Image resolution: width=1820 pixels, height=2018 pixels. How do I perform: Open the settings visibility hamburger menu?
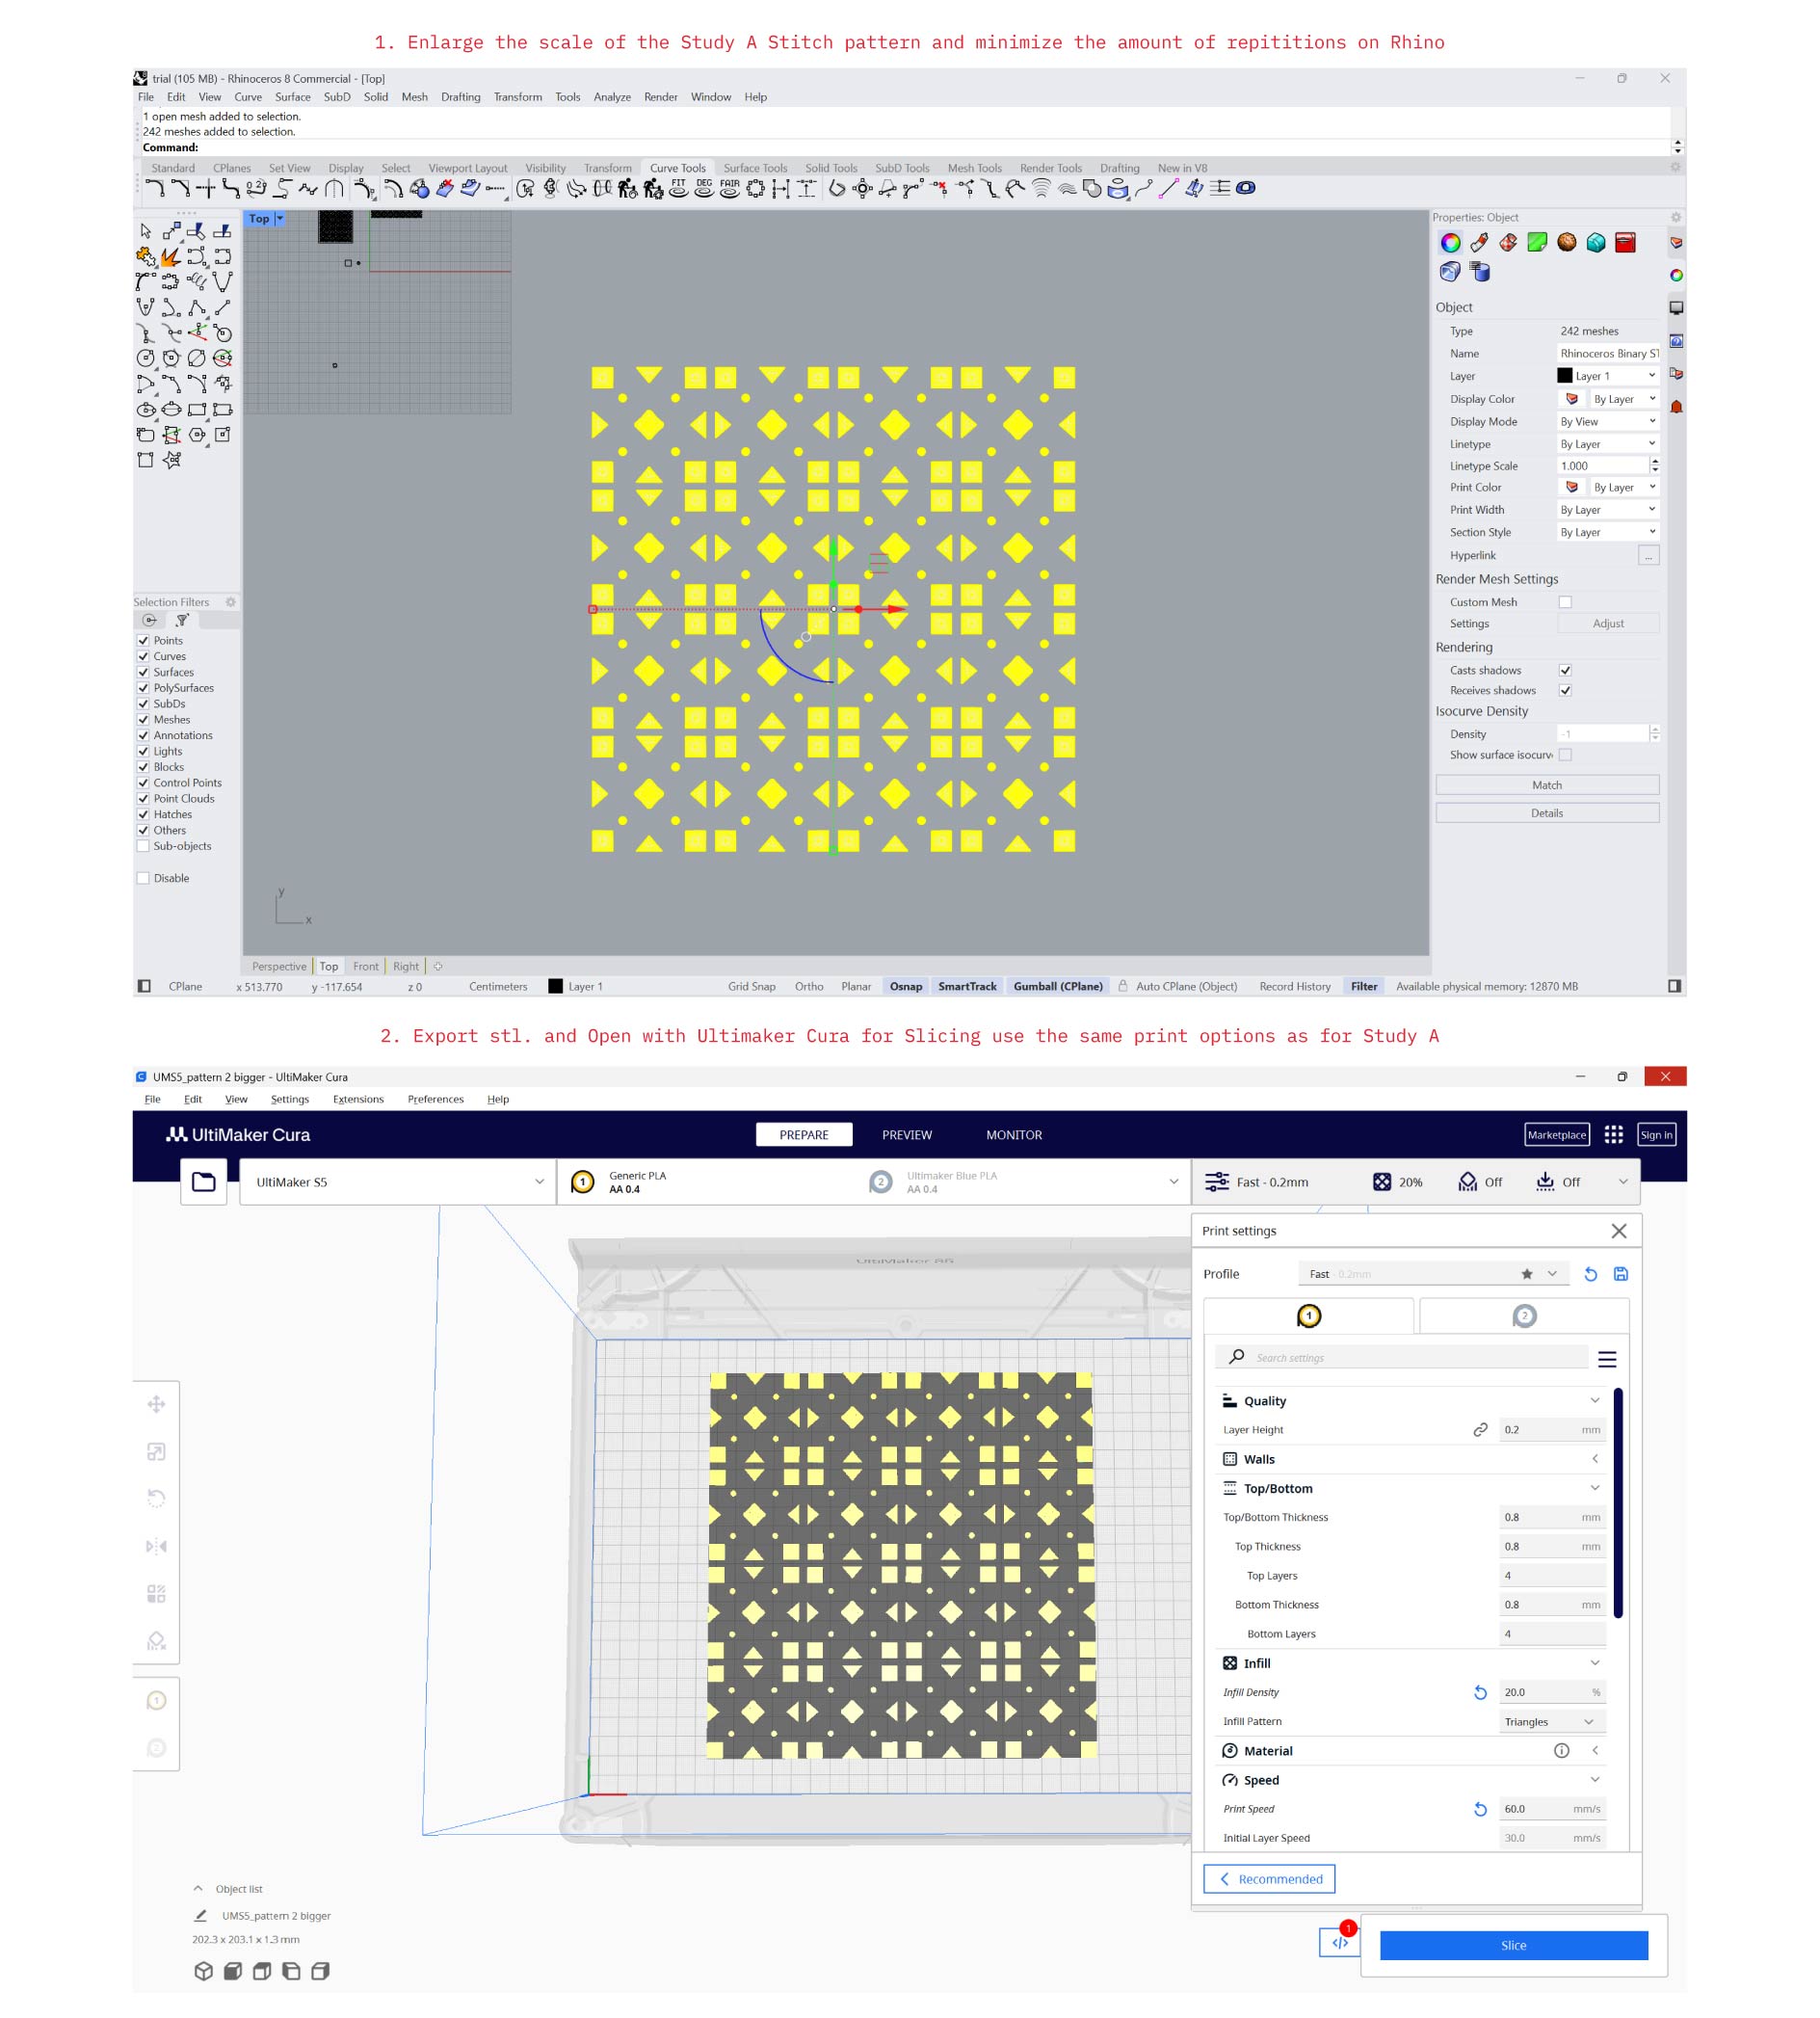click(1607, 1359)
